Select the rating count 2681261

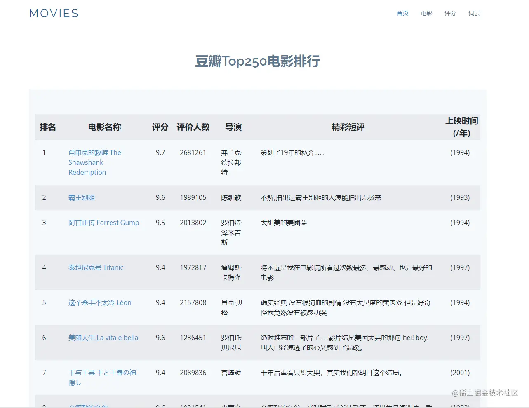point(193,152)
